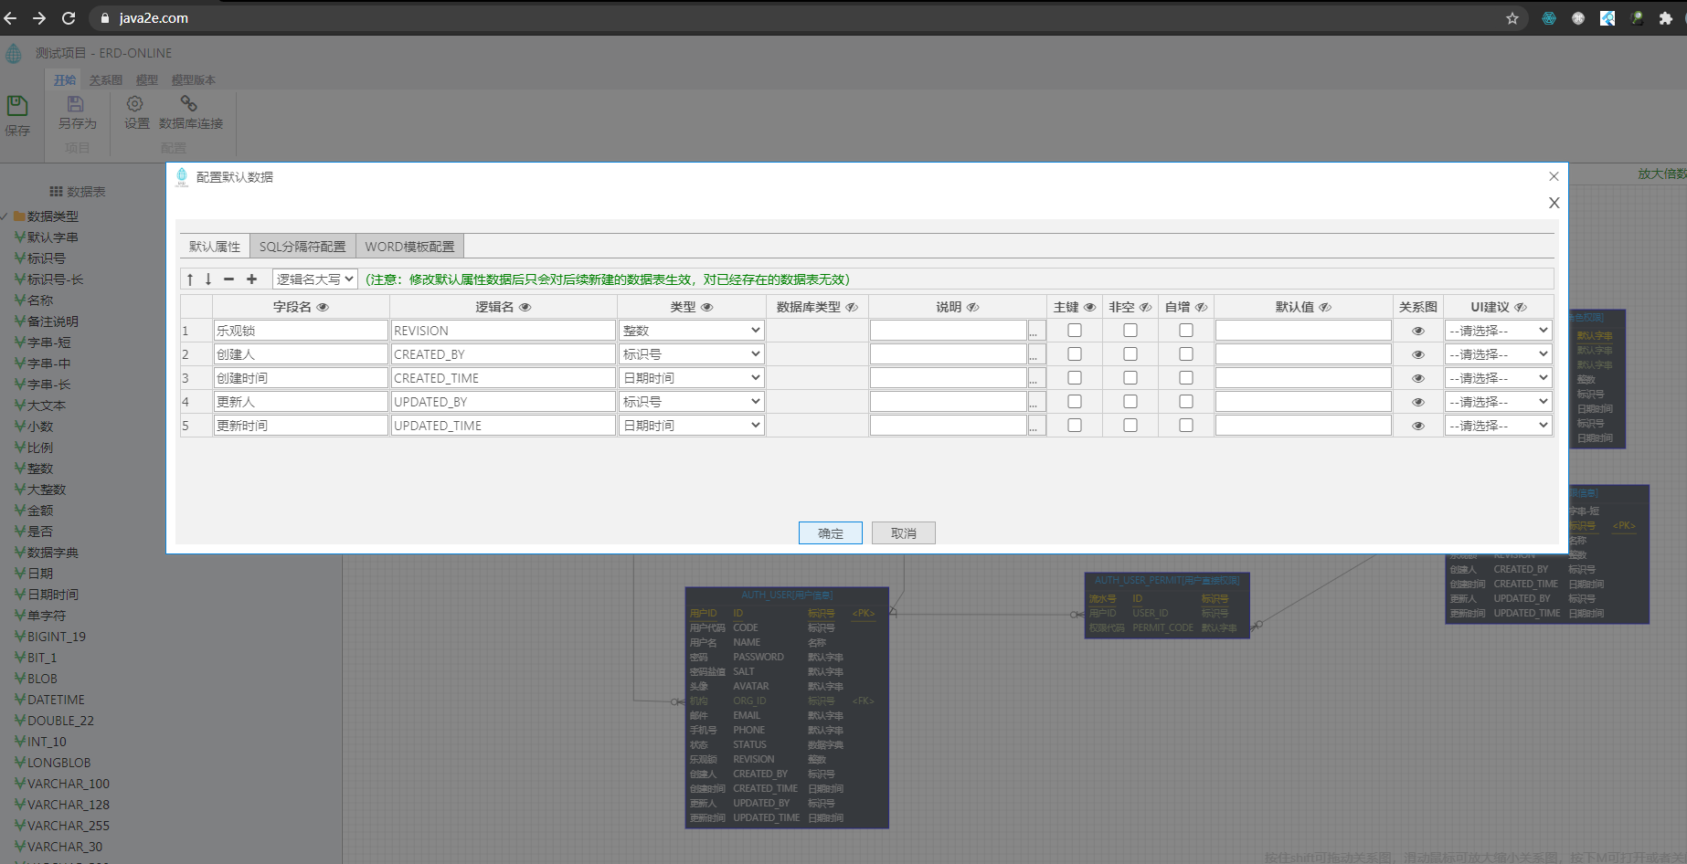Check the 主键 checkbox for the REVISION row
Image resolution: width=1687 pixels, height=864 pixels.
coord(1074,330)
